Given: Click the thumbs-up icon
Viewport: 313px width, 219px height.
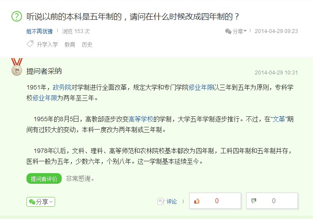Looking at the screenshot, I should tap(197, 201).
